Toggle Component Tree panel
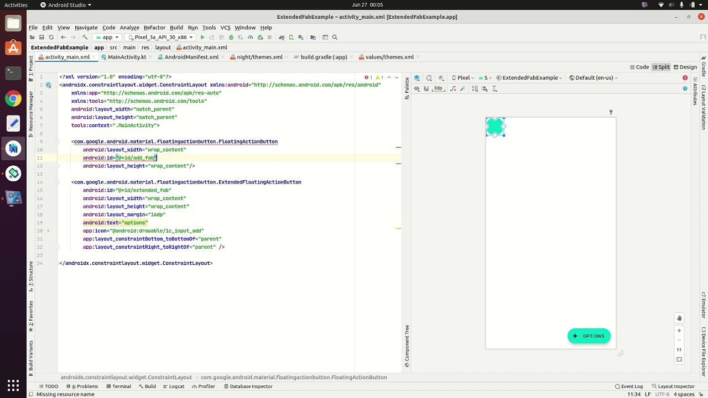Viewport: 708px width, 398px height. pos(407,346)
